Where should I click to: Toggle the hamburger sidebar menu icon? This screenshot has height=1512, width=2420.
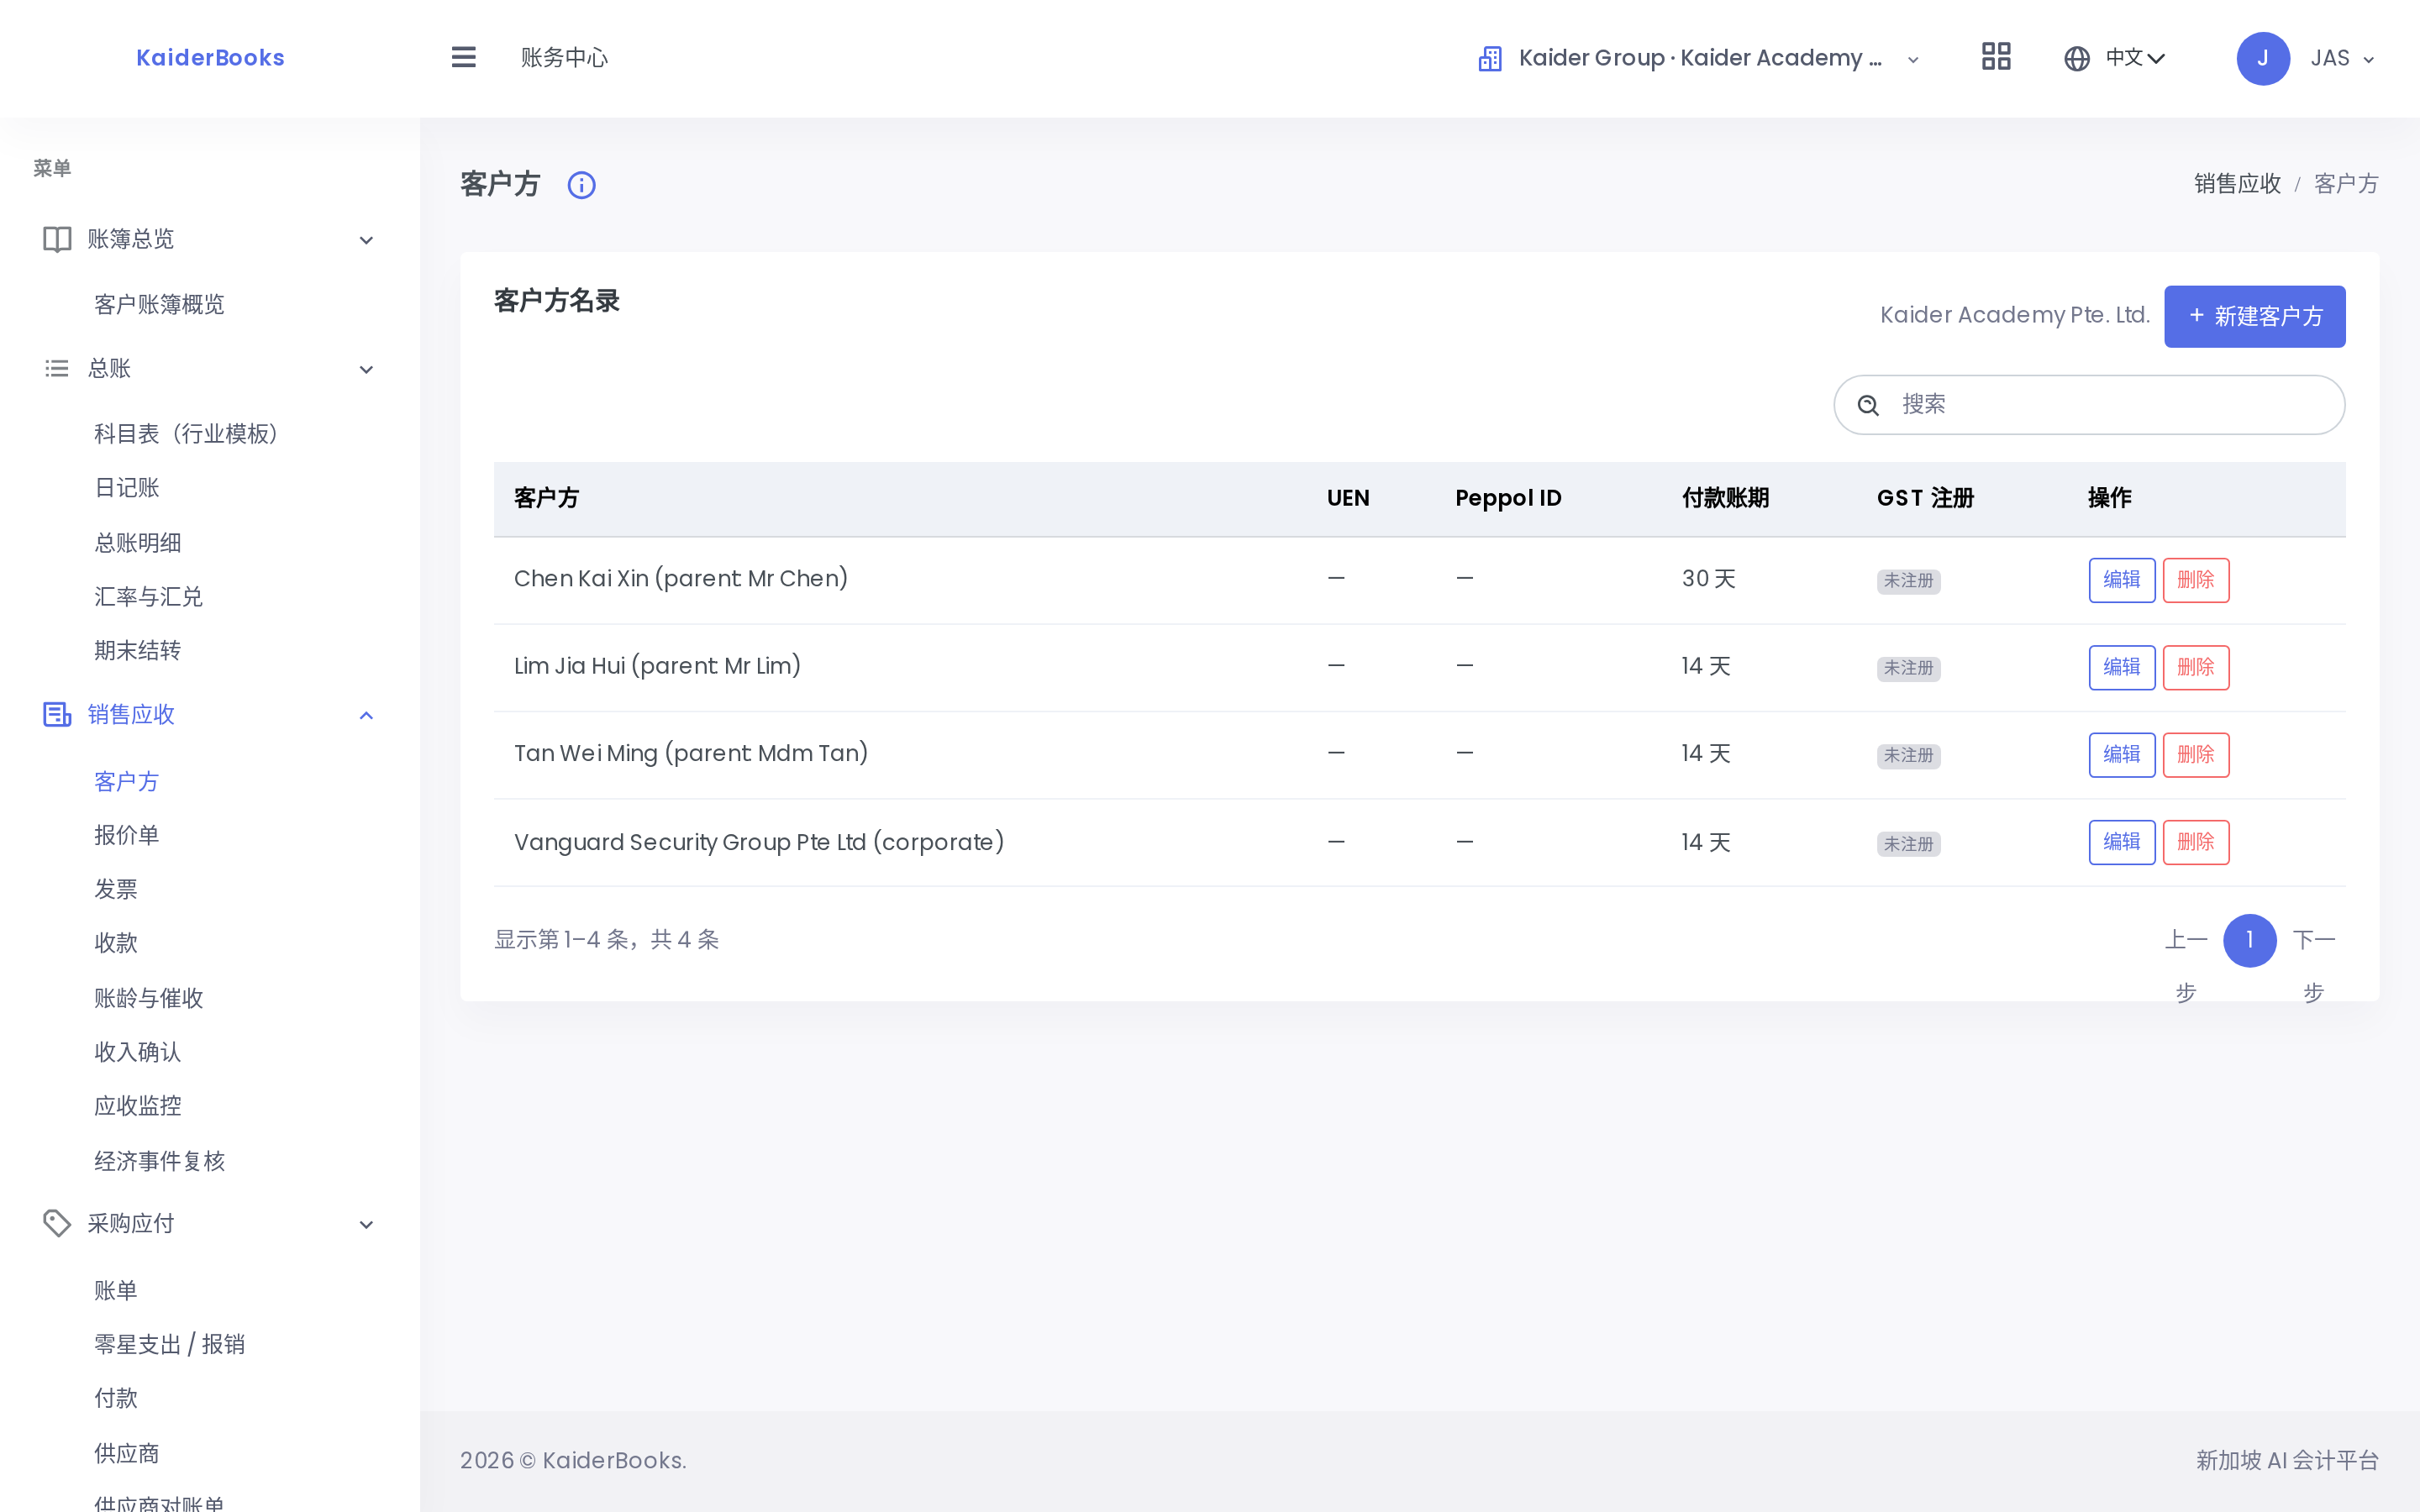pyautogui.click(x=463, y=57)
